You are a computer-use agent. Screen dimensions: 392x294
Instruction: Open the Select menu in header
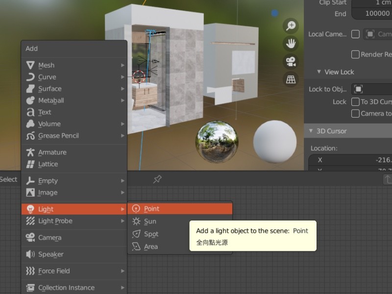[x=8, y=179]
